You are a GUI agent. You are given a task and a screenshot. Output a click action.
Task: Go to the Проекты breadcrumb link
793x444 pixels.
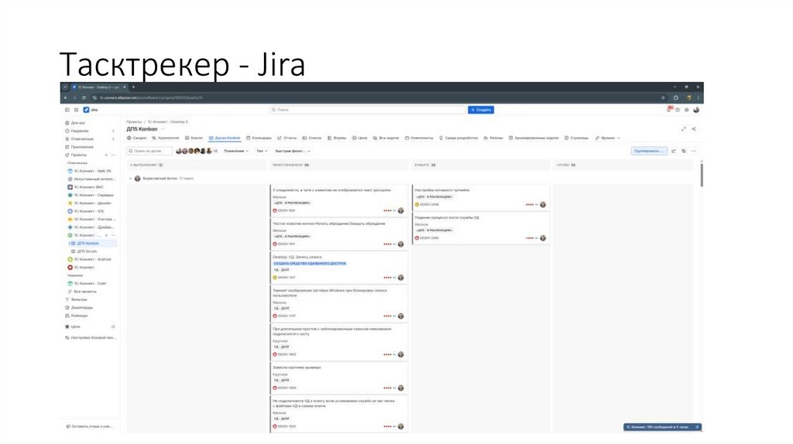pos(134,121)
